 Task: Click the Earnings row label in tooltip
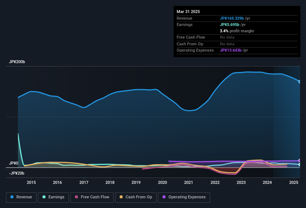[184, 25]
